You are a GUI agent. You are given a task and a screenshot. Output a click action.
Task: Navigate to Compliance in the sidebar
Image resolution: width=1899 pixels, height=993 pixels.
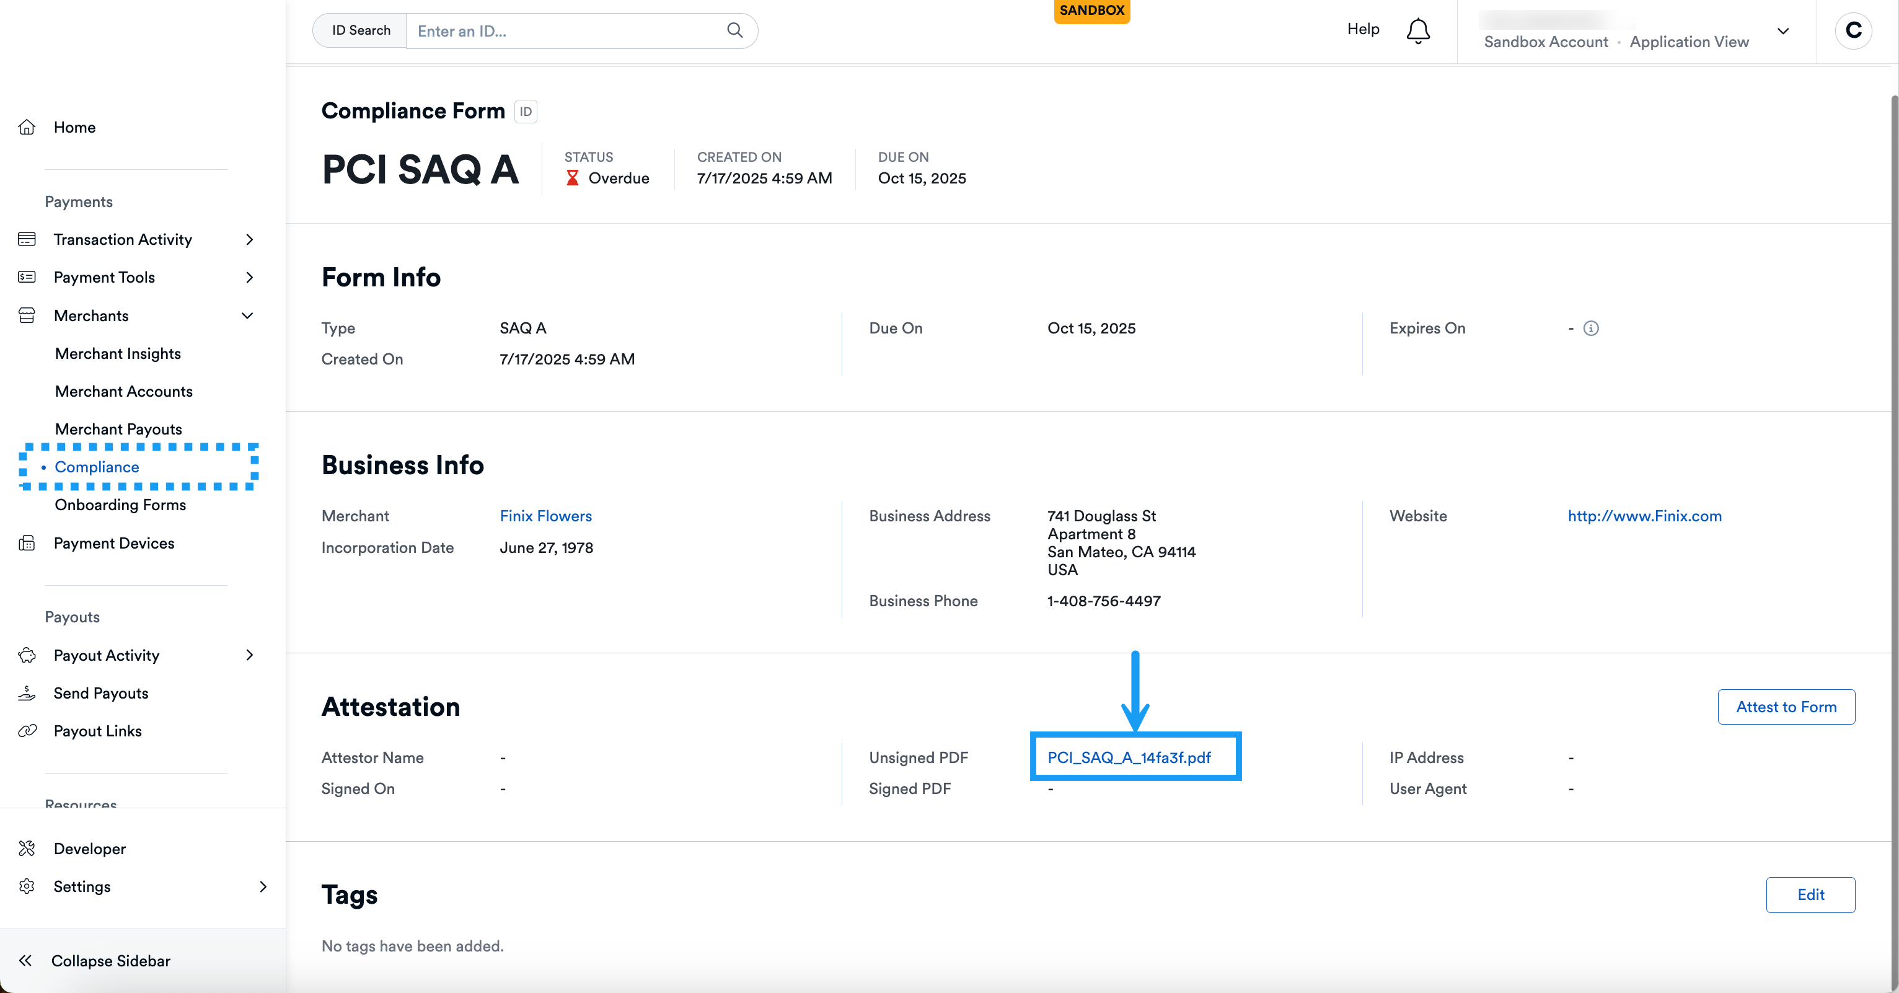pos(97,467)
